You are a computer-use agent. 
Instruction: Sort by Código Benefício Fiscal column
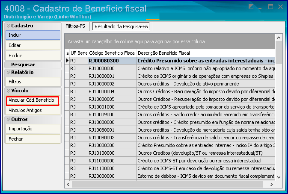tap(112, 53)
